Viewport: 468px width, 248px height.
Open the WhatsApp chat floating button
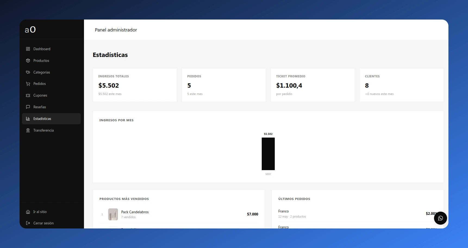(x=440, y=218)
